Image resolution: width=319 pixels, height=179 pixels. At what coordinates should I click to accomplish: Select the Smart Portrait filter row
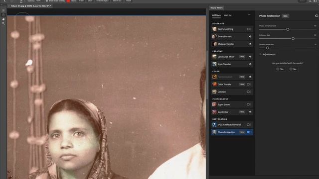(x=232, y=36)
